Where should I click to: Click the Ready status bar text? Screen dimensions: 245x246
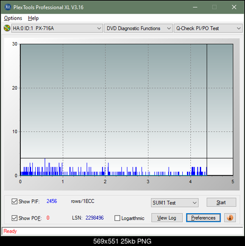pos(10,231)
